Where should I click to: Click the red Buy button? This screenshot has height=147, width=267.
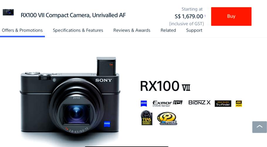click(231, 16)
